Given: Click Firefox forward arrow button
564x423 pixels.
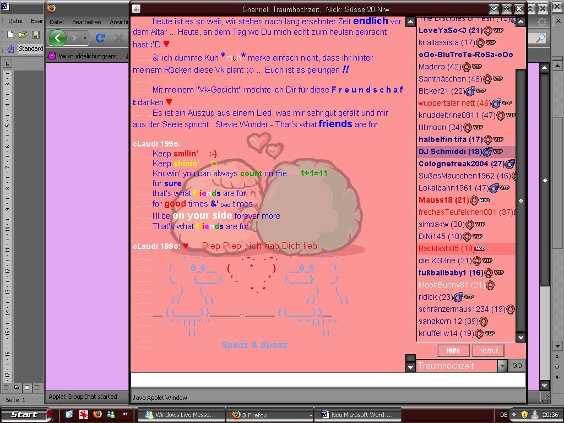Looking at the screenshot, I should coord(74,37).
